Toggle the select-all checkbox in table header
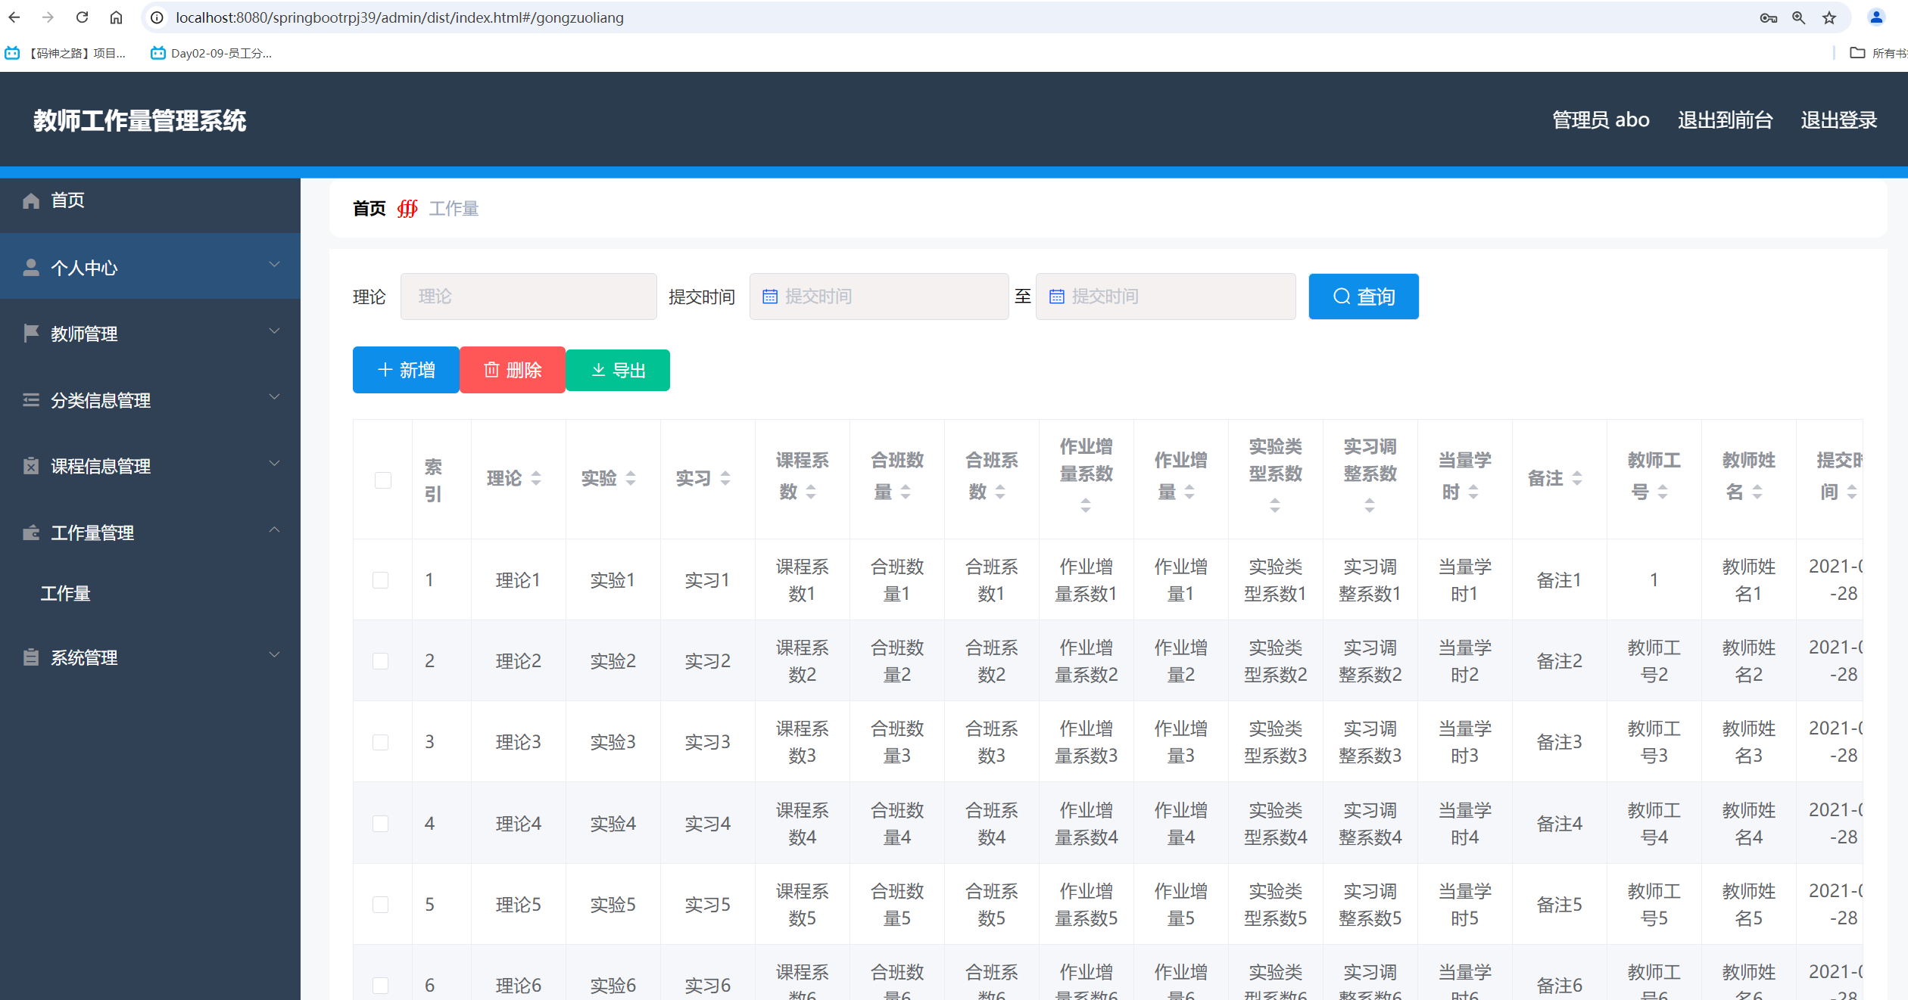Screen dimensions: 1908x1000 tap(383, 480)
